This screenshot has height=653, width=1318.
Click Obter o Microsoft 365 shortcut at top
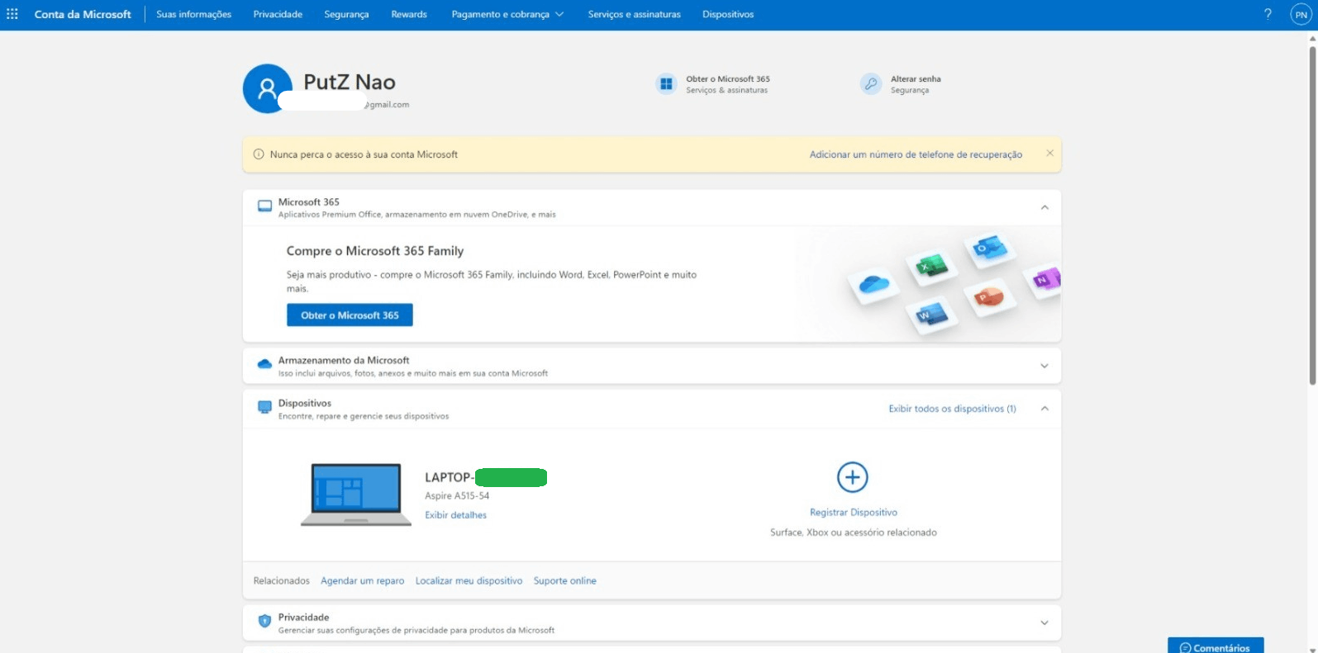click(x=727, y=79)
